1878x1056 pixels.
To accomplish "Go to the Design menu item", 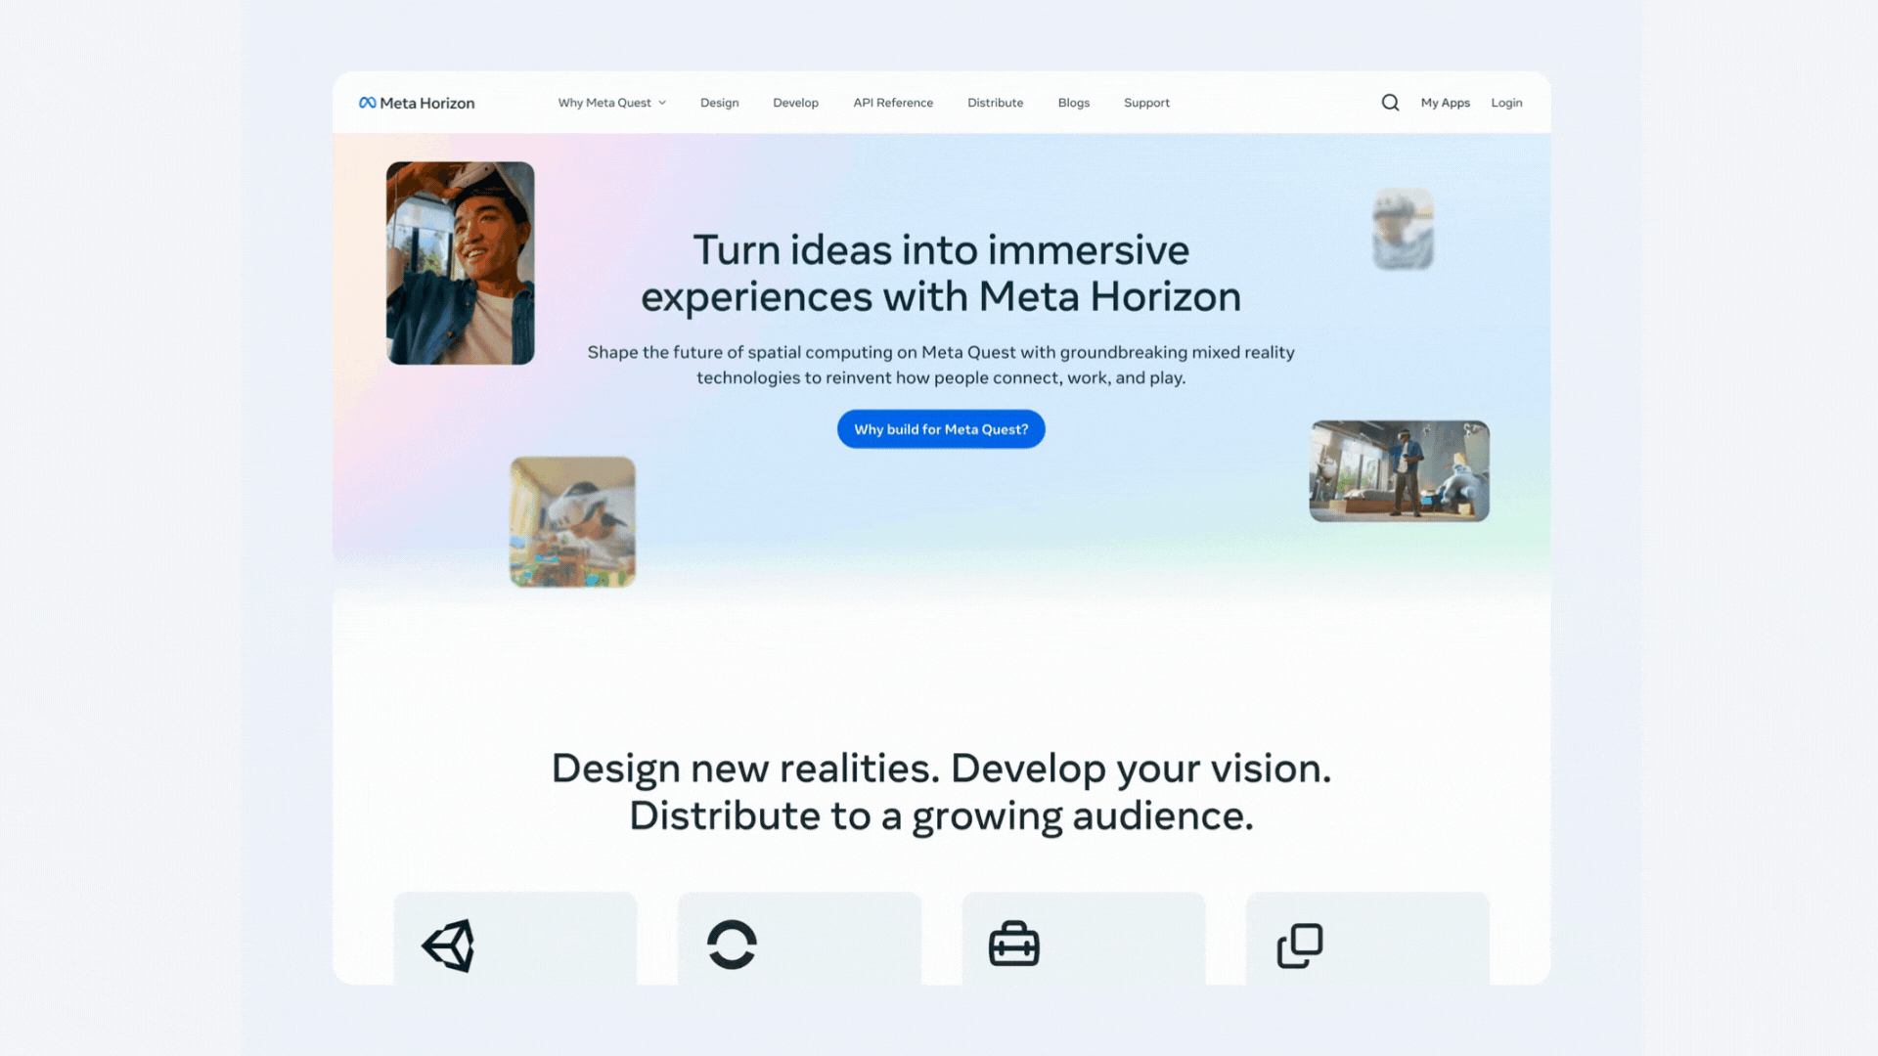I will pyautogui.click(x=719, y=103).
